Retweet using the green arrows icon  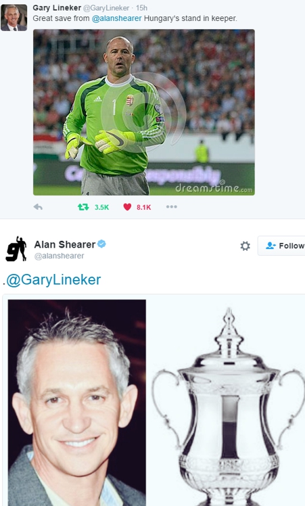[x=83, y=207]
